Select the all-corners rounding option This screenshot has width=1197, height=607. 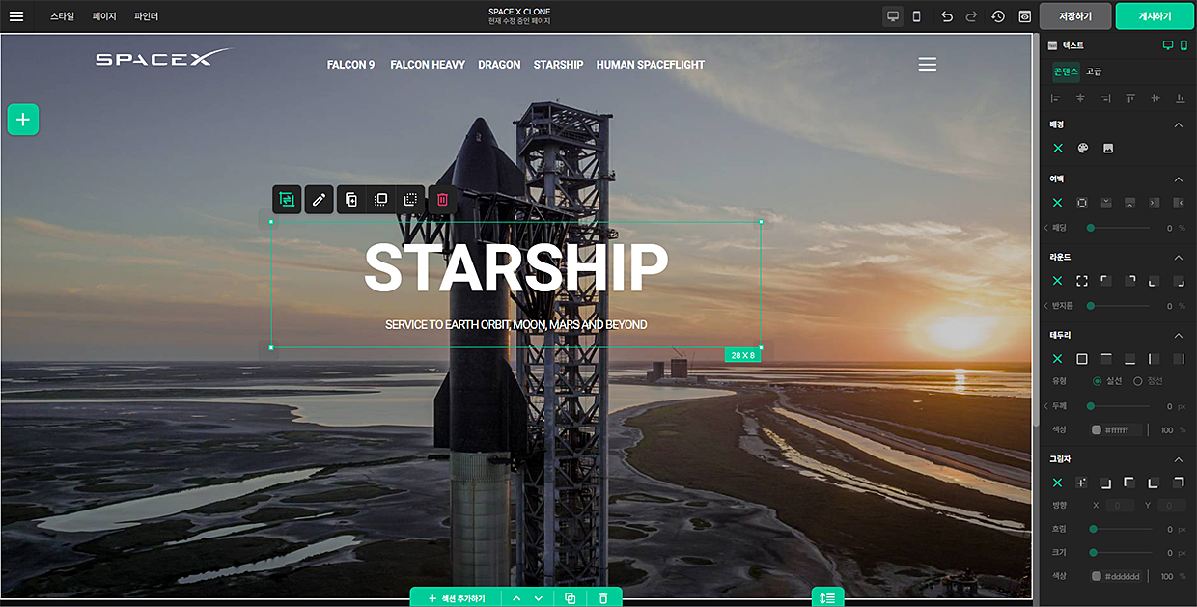1082,281
